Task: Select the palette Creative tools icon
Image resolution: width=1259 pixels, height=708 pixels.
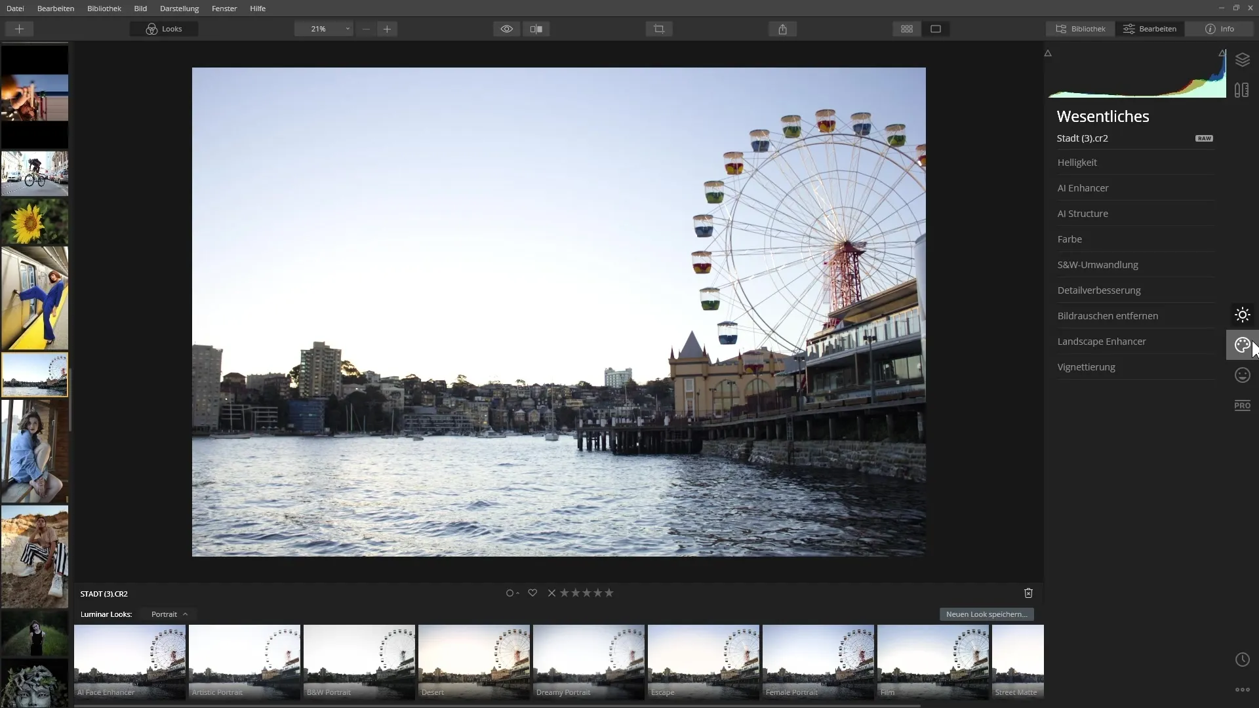Action: pyautogui.click(x=1242, y=345)
